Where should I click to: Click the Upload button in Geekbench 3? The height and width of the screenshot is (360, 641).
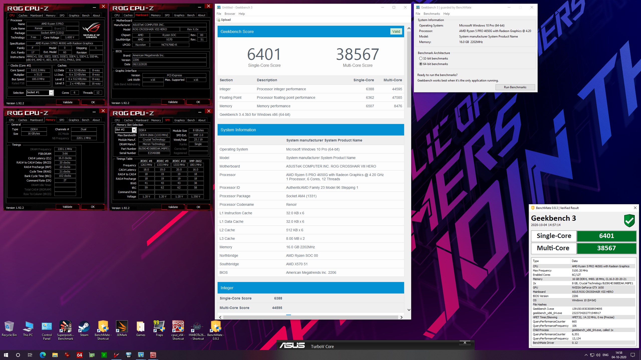pos(224,20)
